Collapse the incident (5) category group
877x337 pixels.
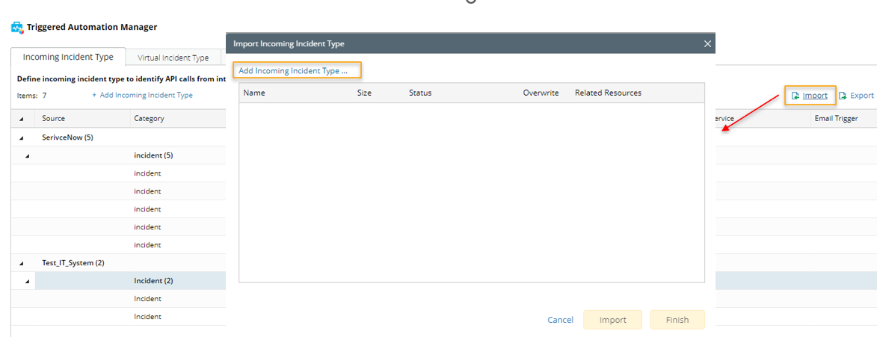[x=28, y=155]
